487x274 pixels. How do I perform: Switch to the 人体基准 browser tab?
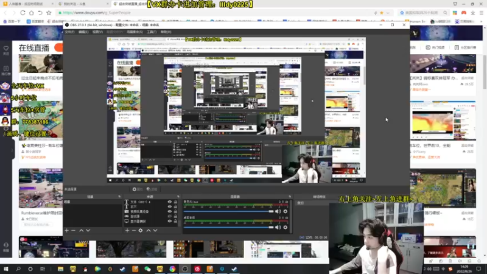pyautogui.click(x=27, y=4)
